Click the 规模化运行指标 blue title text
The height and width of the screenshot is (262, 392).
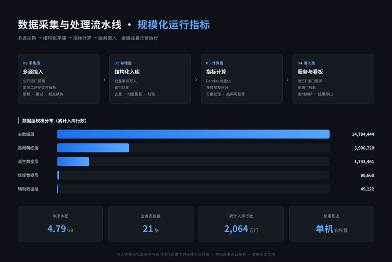click(173, 25)
